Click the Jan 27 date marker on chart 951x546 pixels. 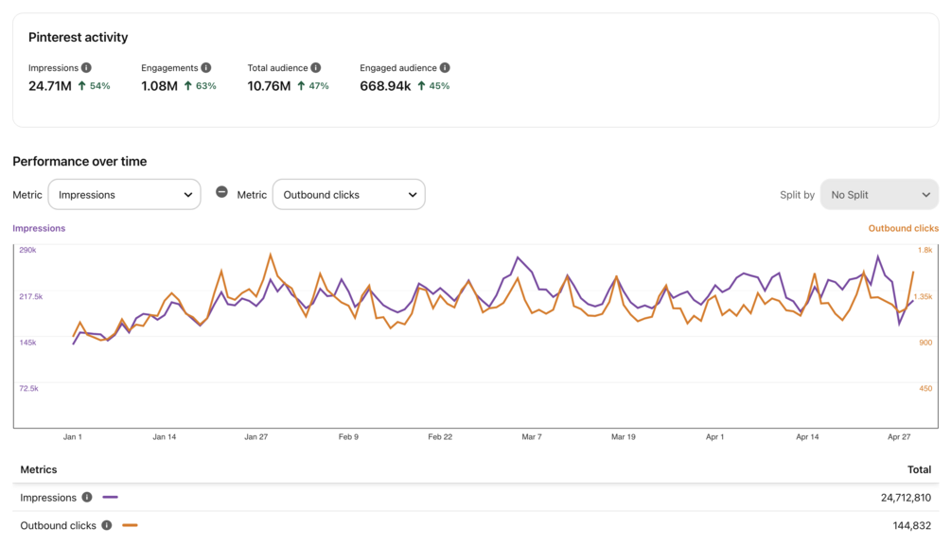(255, 437)
